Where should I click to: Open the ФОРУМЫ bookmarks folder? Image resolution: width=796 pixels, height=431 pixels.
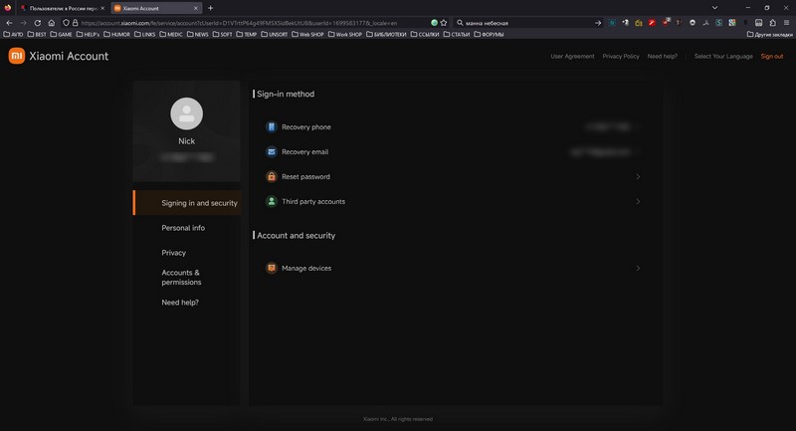coord(489,35)
